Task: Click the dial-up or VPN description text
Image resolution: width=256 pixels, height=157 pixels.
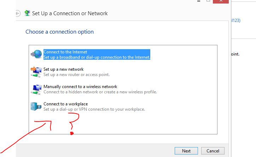Action: 94,109
